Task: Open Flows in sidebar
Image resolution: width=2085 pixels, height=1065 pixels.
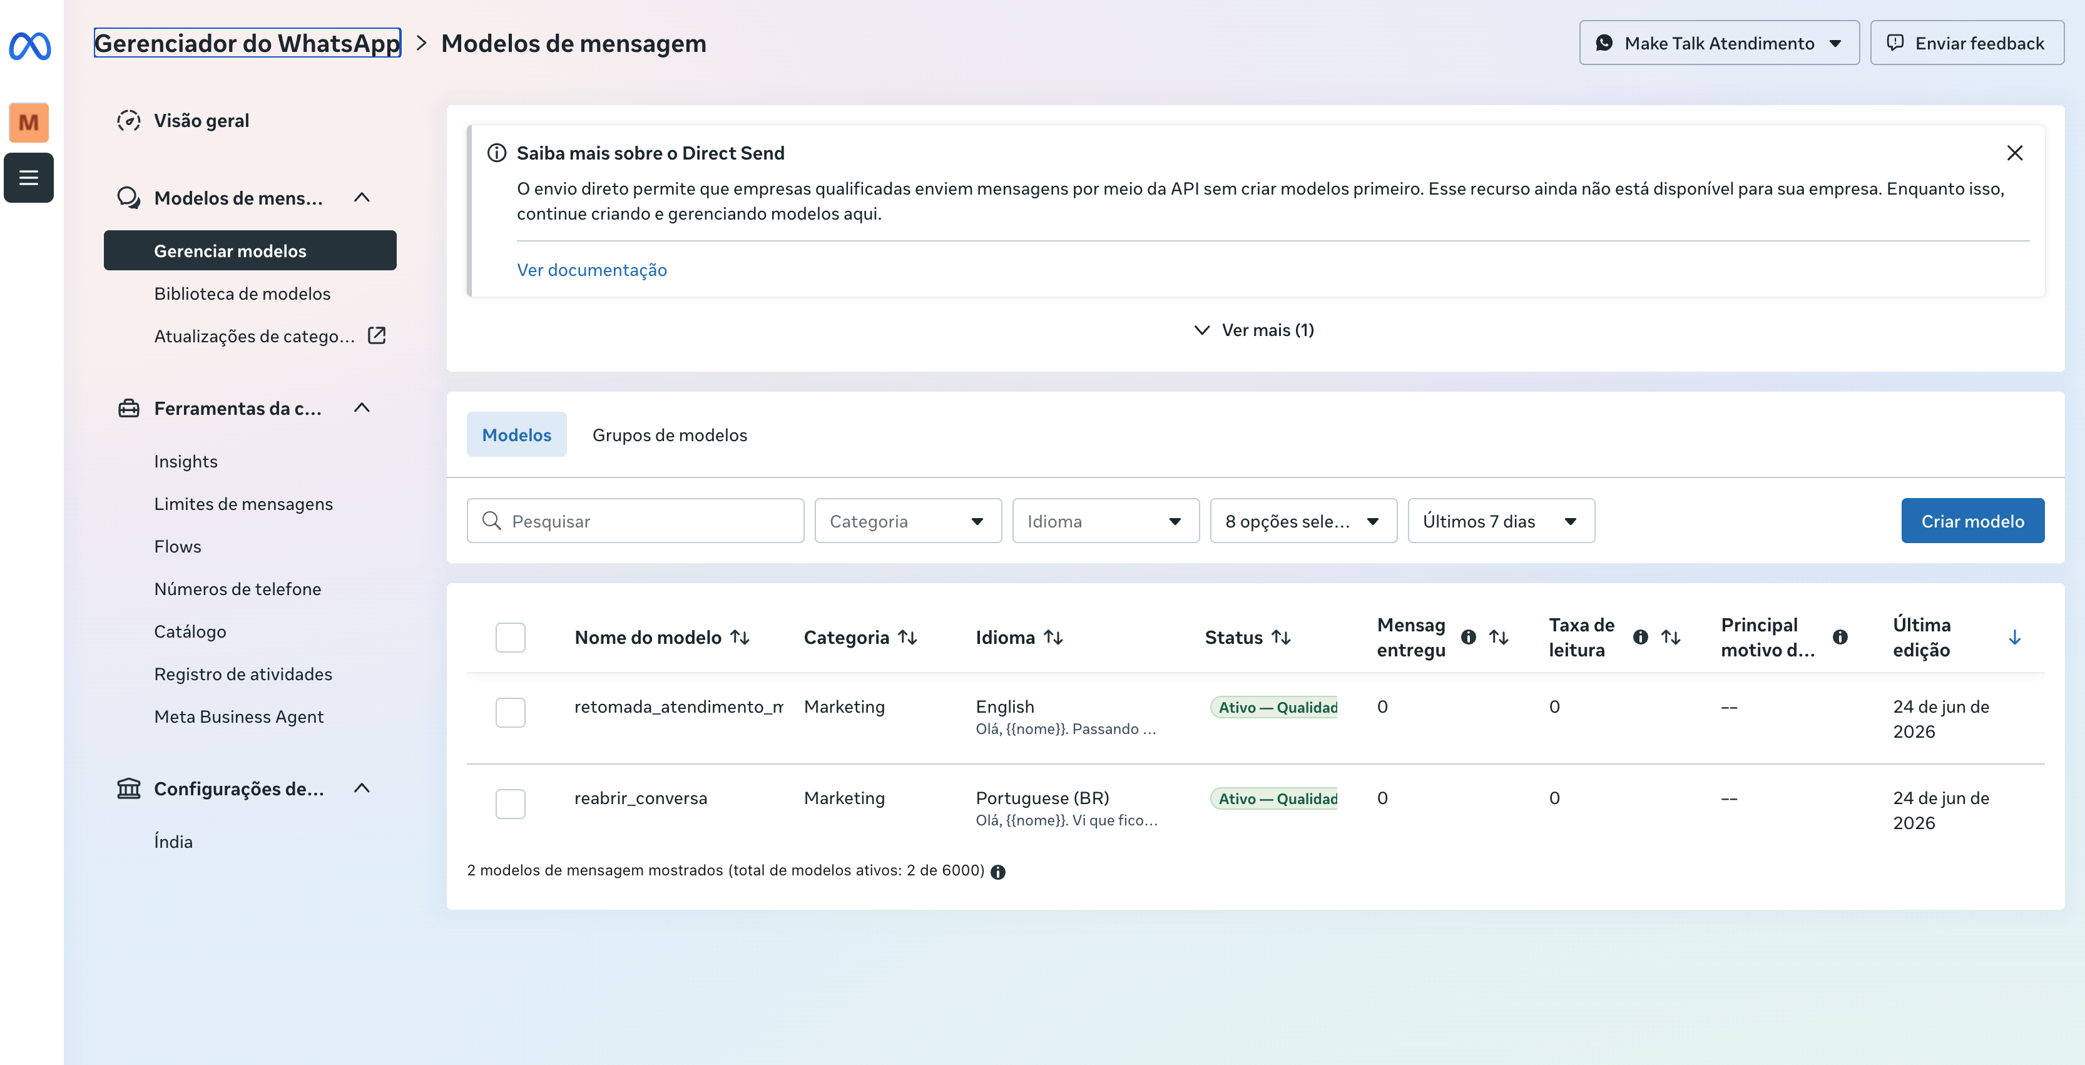Action: 177,546
